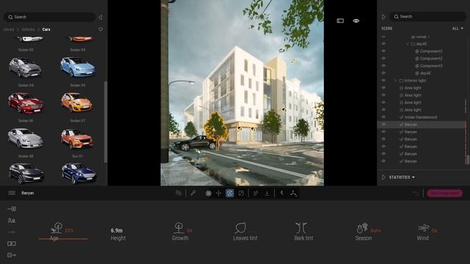Viewport: 470px width, 264px height.
Task: Click the viewport panel layout icon
Action: click(340, 21)
